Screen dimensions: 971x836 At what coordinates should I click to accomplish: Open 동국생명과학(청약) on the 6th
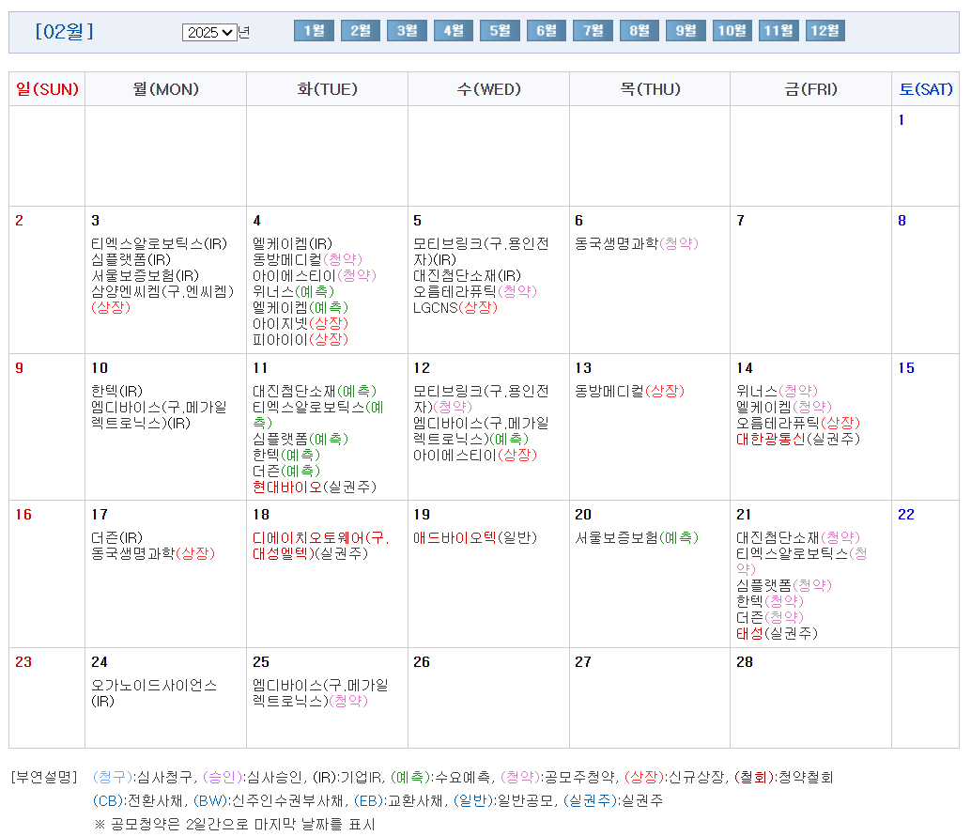pyautogui.click(x=637, y=243)
